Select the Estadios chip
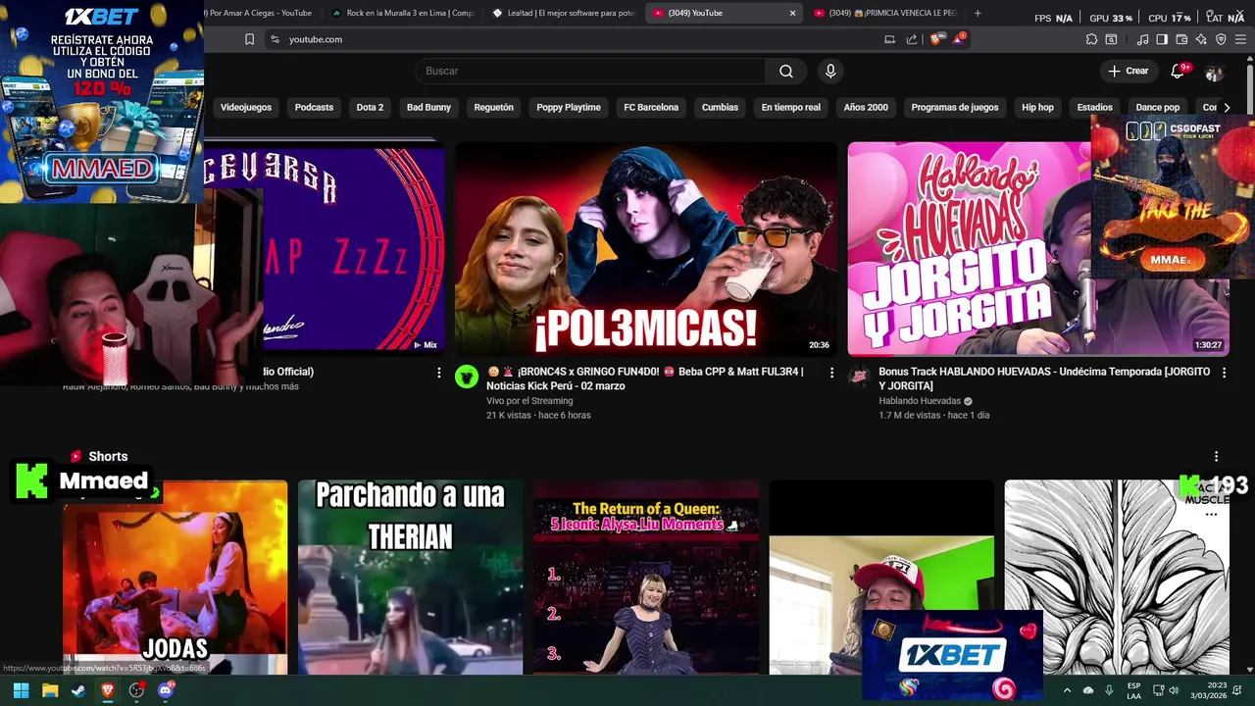 click(1094, 107)
